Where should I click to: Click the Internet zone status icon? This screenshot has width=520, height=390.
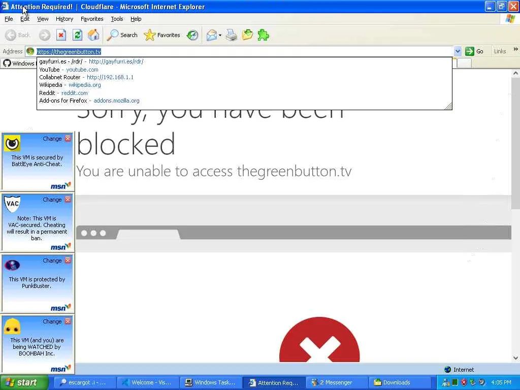pos(447,370)
